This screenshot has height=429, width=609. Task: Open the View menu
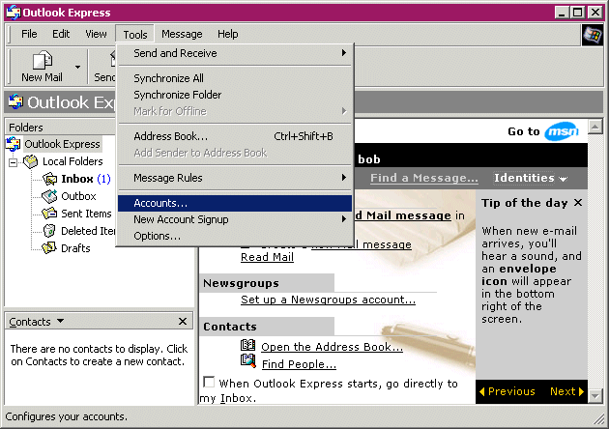96,34
